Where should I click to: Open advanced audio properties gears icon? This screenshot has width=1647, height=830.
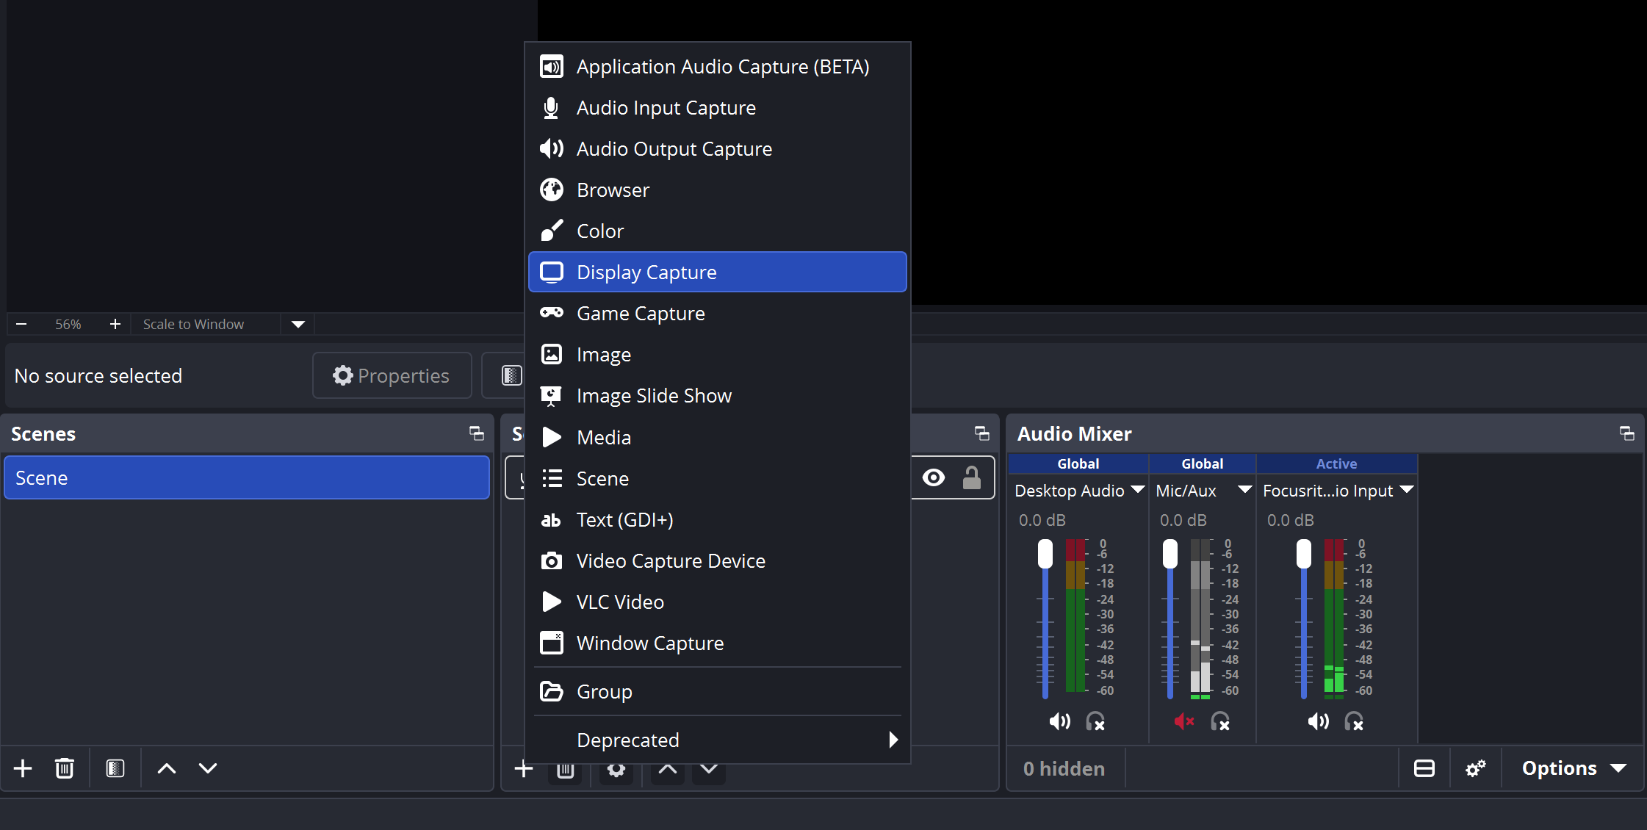[x=1475, y=768]
